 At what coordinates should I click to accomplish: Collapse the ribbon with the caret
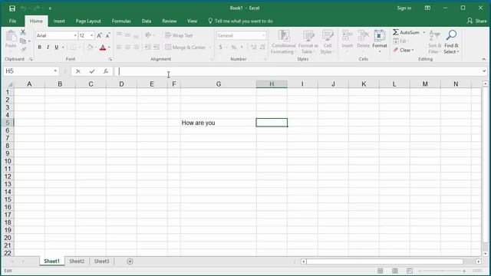484,59
